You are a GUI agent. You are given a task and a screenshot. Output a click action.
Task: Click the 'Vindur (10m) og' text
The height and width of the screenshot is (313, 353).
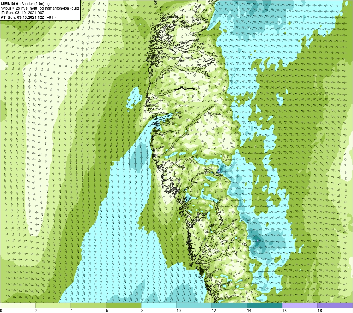tap(36, 4)
